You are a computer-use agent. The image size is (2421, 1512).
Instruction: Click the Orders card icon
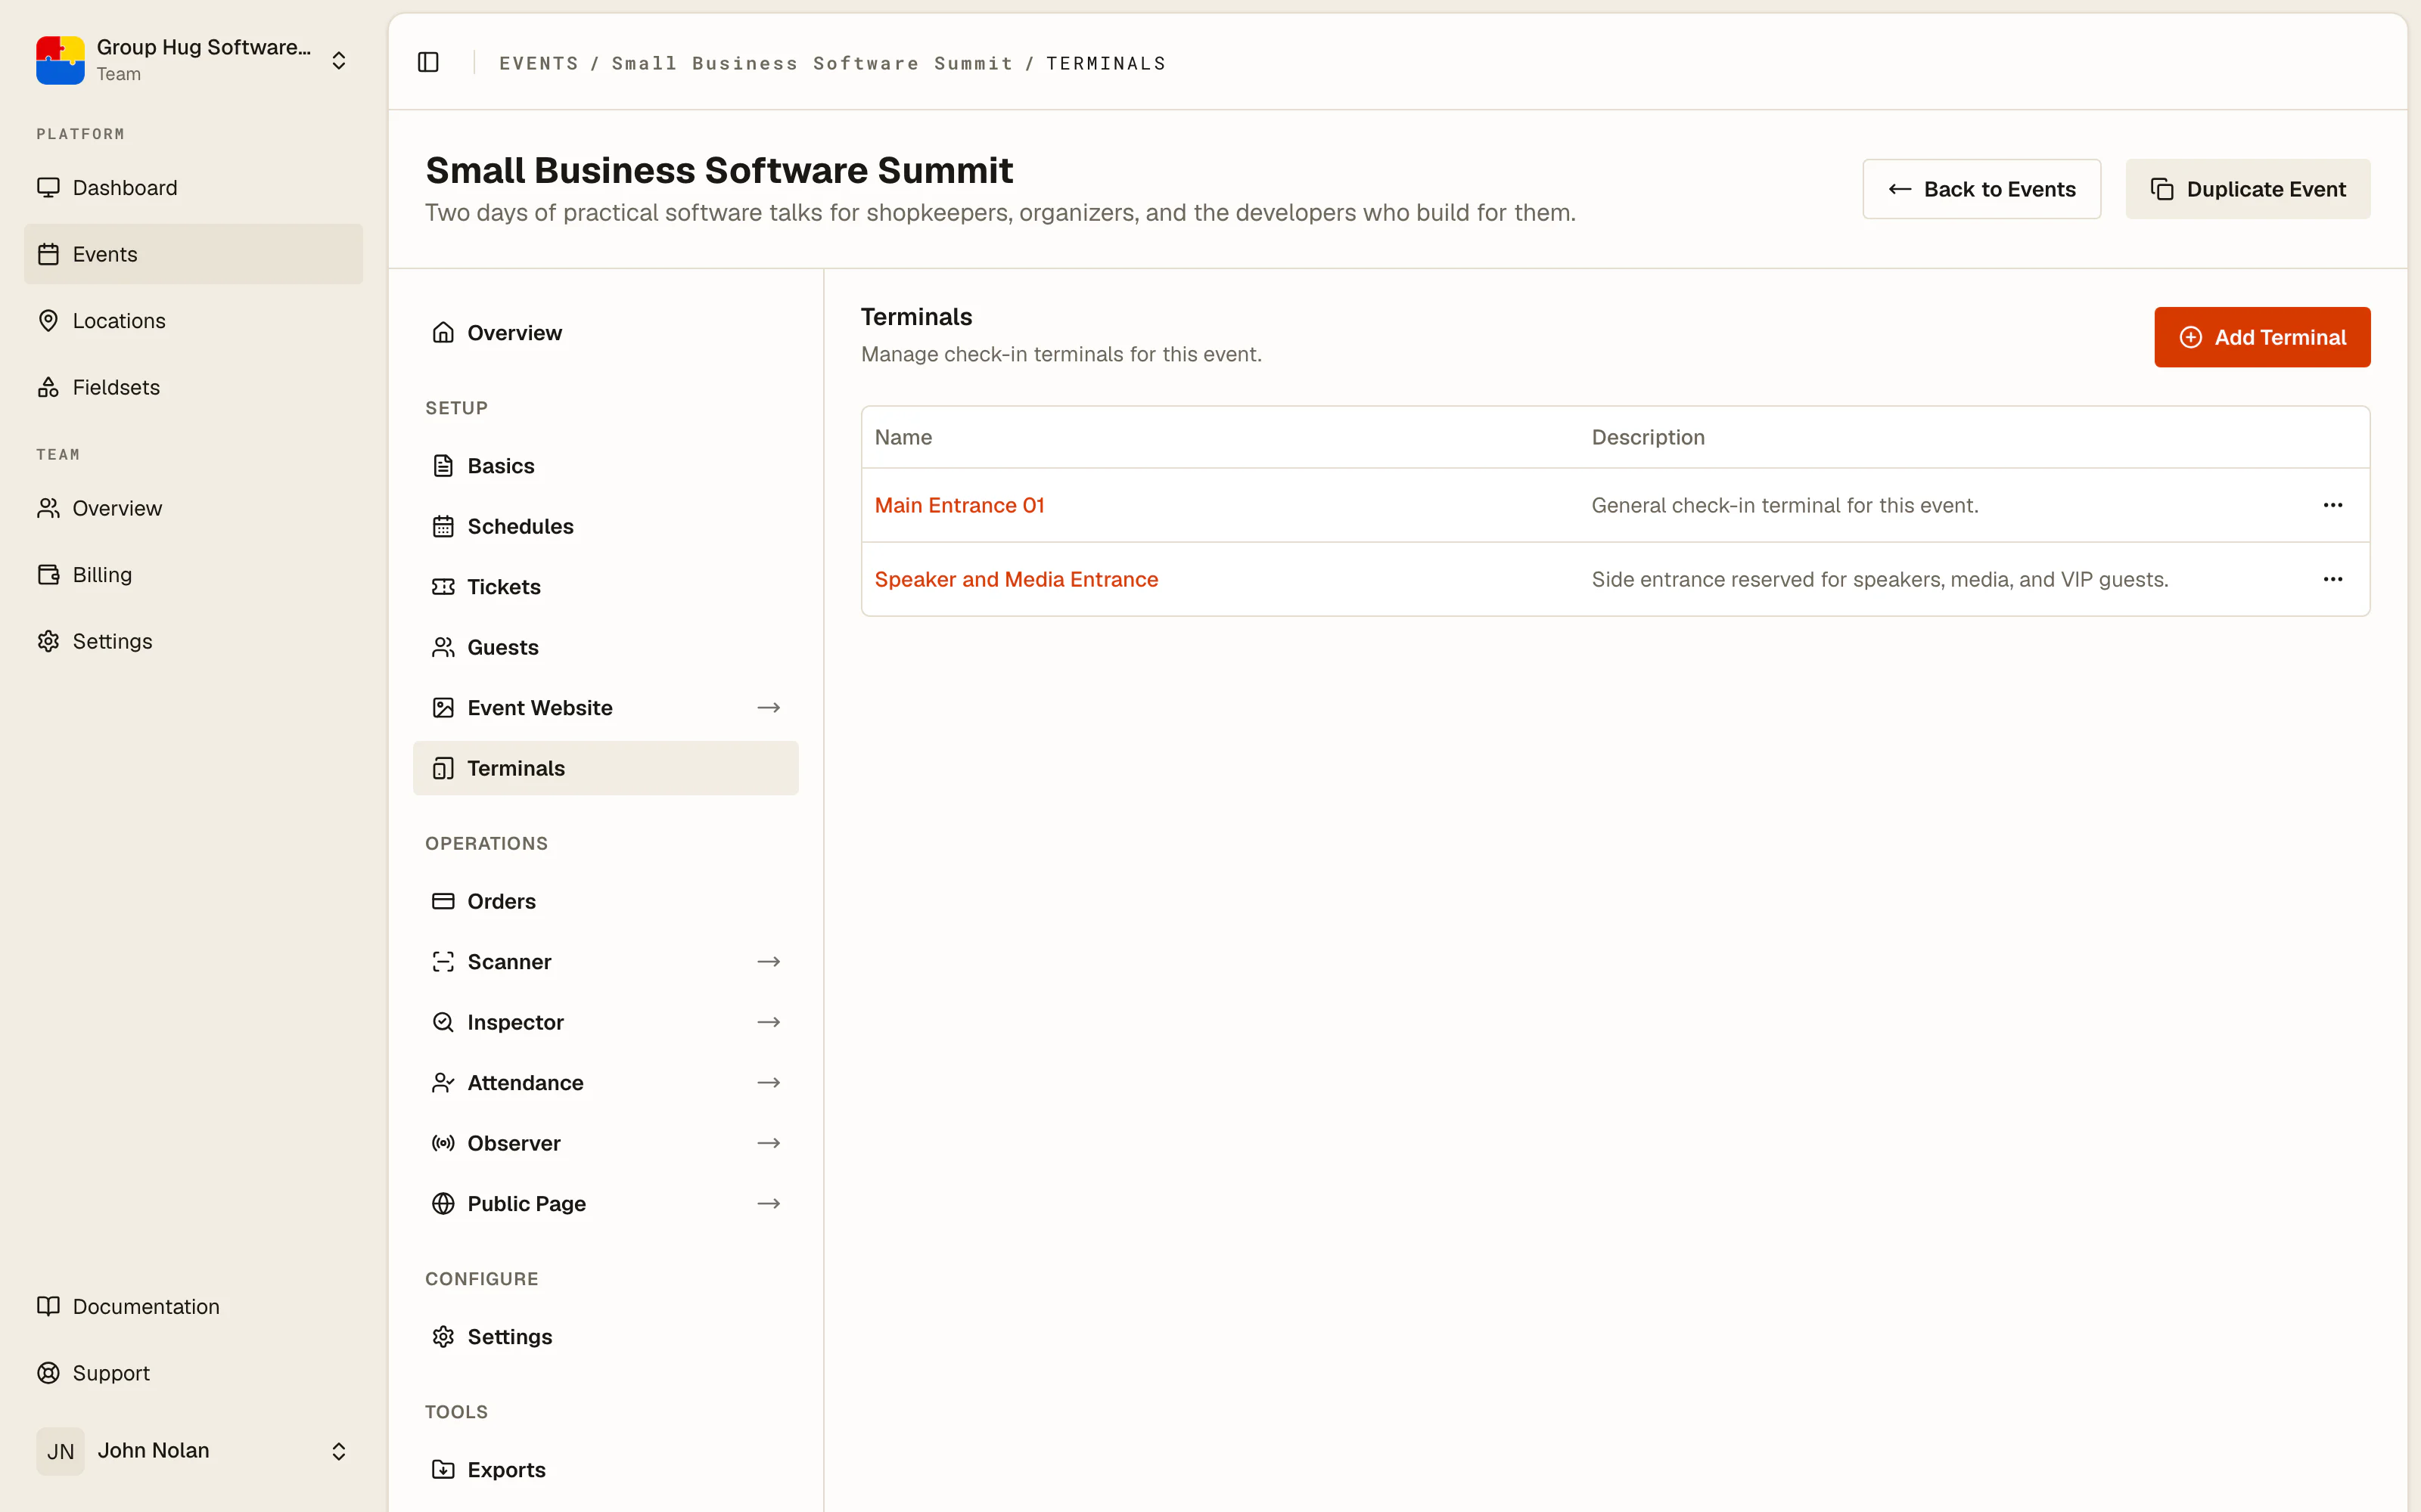pos(443,901)
